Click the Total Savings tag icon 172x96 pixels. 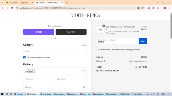97,71
